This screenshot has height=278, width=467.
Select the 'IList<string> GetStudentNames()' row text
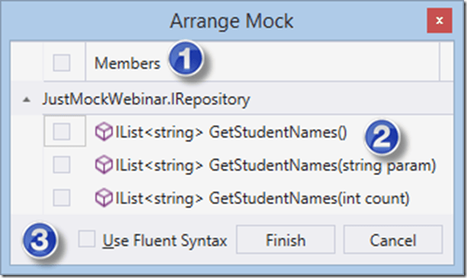(x=231, y=132)
